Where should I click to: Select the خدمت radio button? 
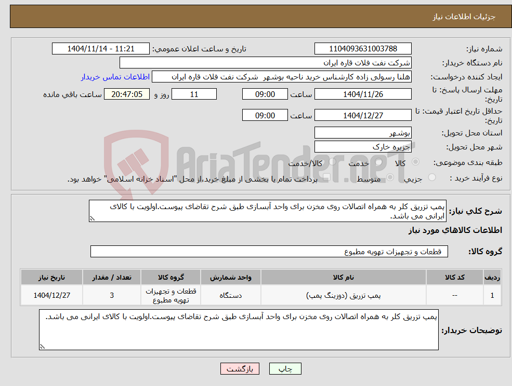coord(379,162)
